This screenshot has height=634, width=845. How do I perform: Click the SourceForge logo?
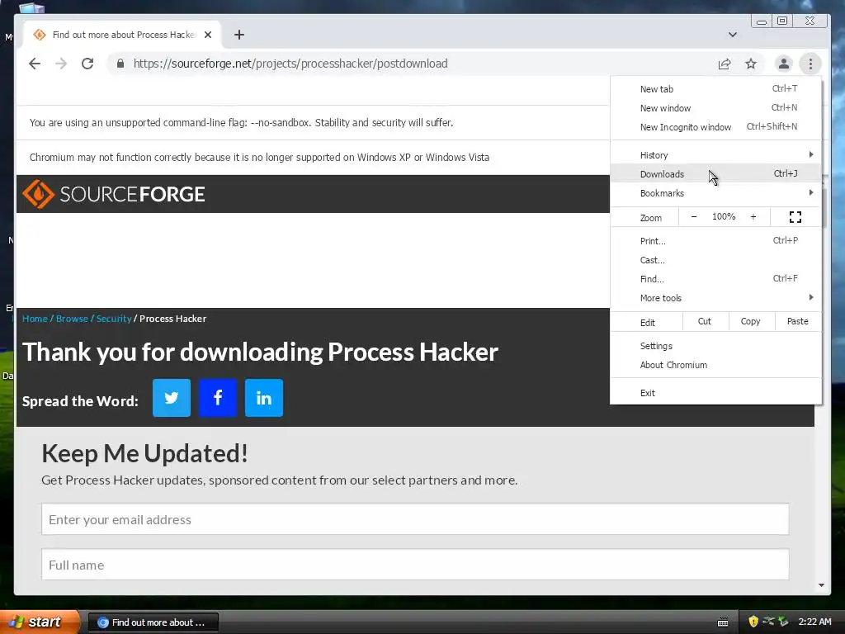114,194
